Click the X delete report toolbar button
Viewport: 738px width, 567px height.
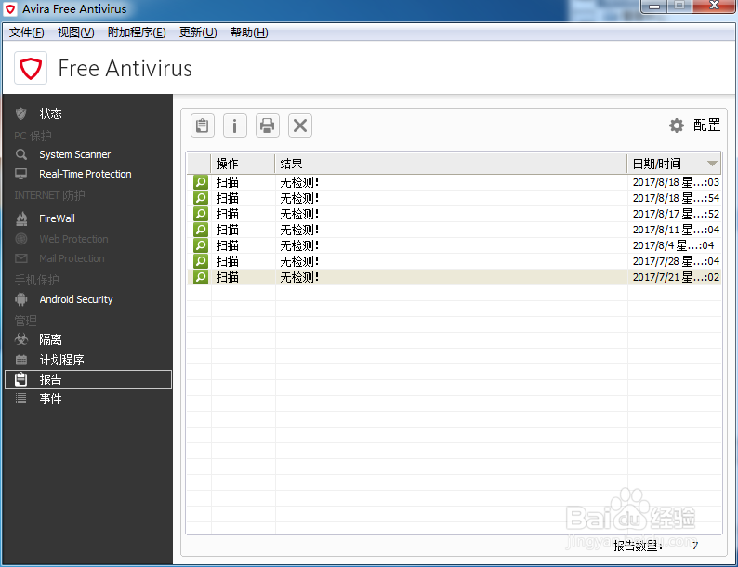[x=300, y=125]
